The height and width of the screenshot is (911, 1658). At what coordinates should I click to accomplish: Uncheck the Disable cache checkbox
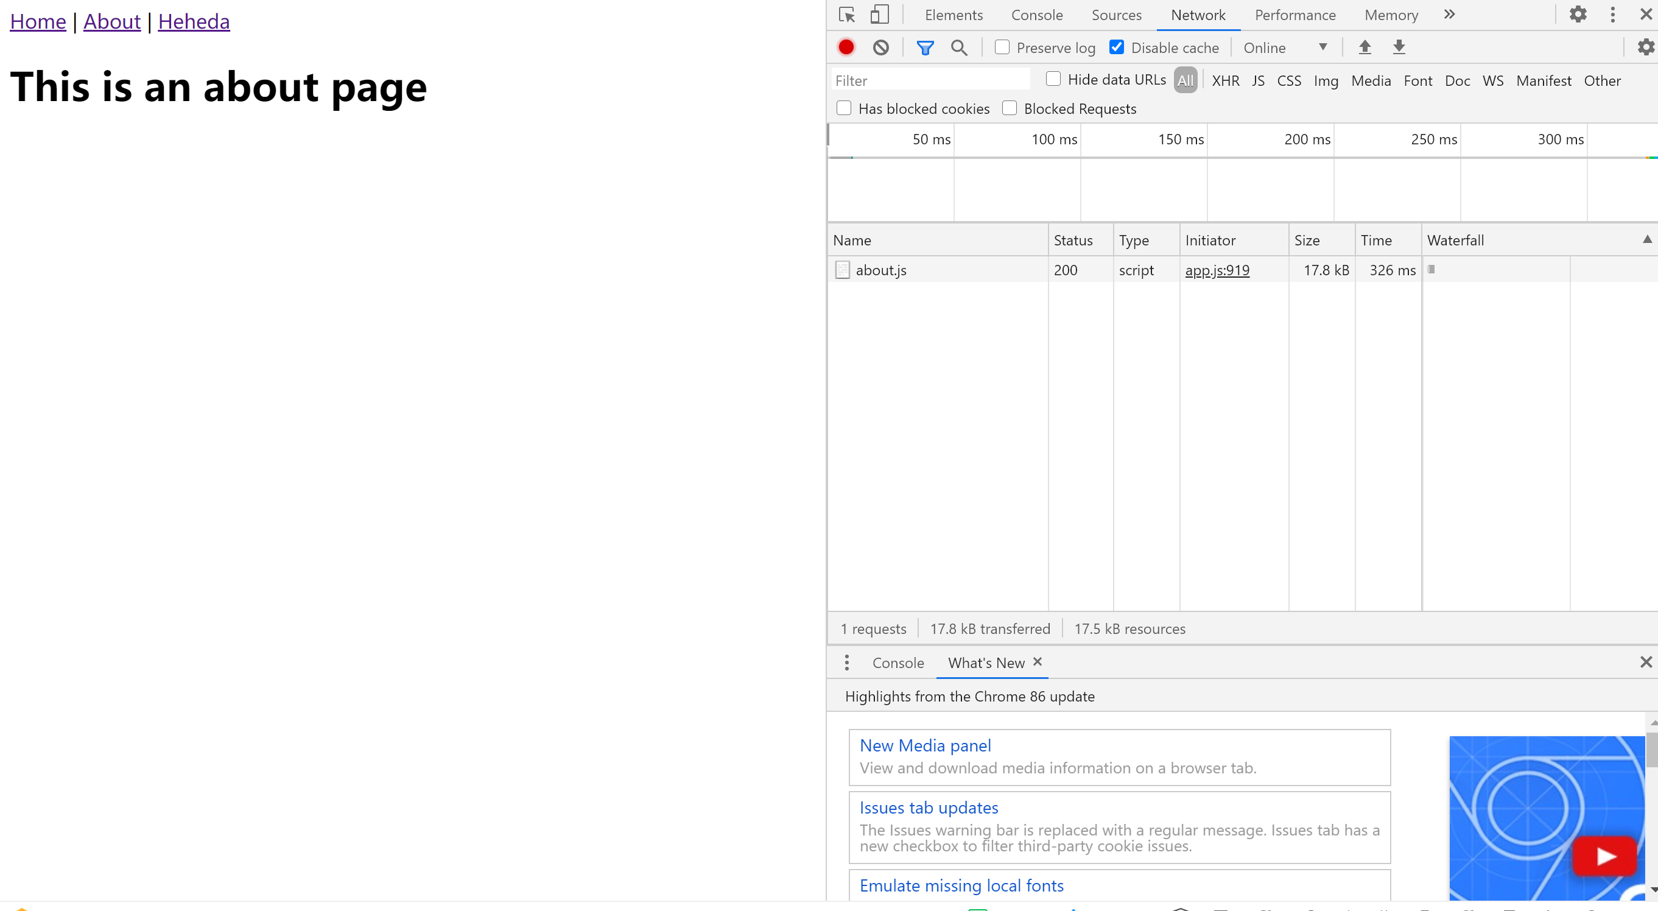pyautogui.click(x=1117, y=47)
